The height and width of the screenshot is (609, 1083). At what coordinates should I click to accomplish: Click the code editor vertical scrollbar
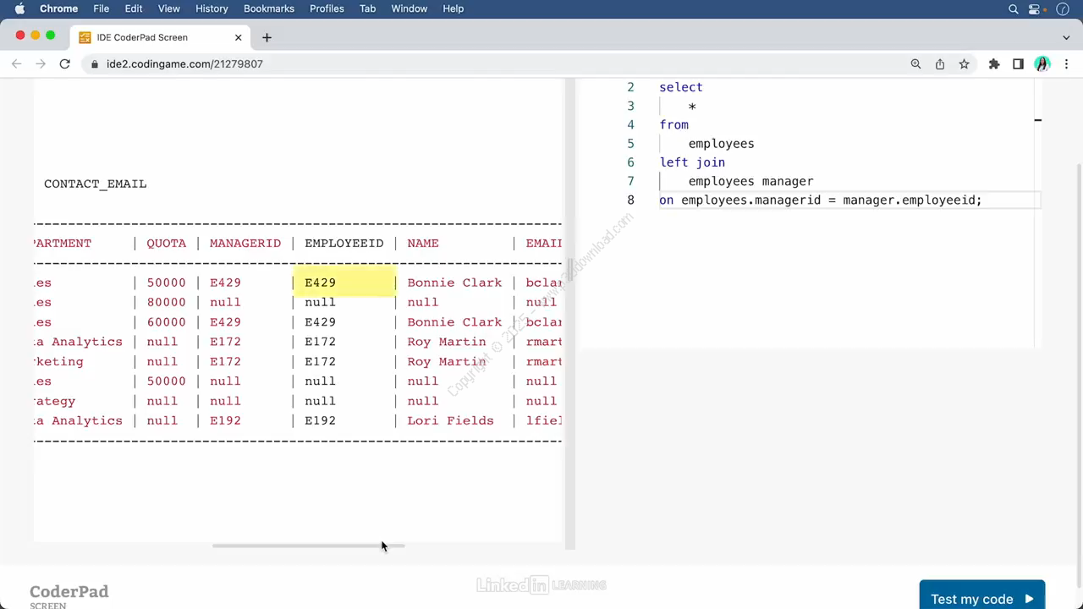pyautogui.click(x=1038, y=211)
